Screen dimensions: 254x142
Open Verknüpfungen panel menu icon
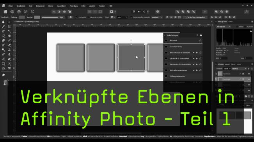[197, 35]
